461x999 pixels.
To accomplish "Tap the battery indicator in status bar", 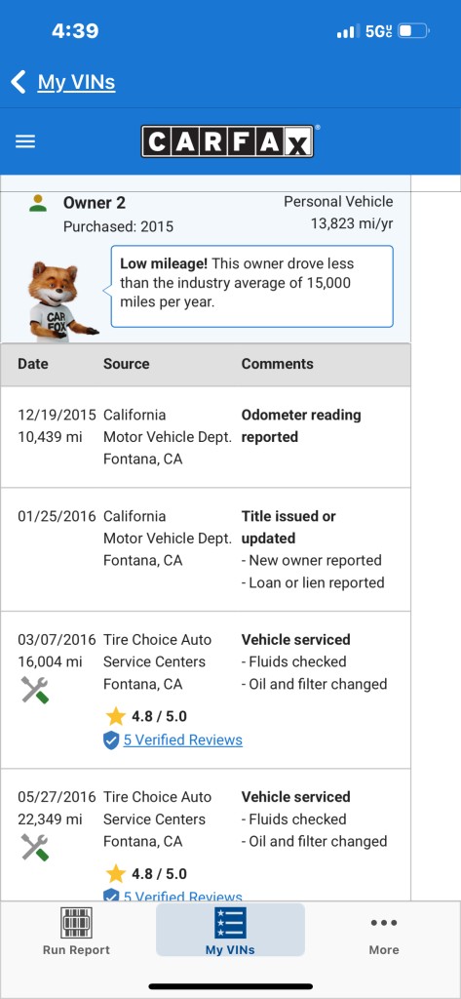I will coord(414,30).
